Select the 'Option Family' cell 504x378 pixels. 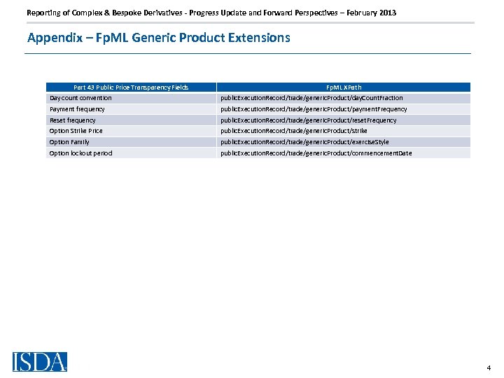click(x=131, y=141)
